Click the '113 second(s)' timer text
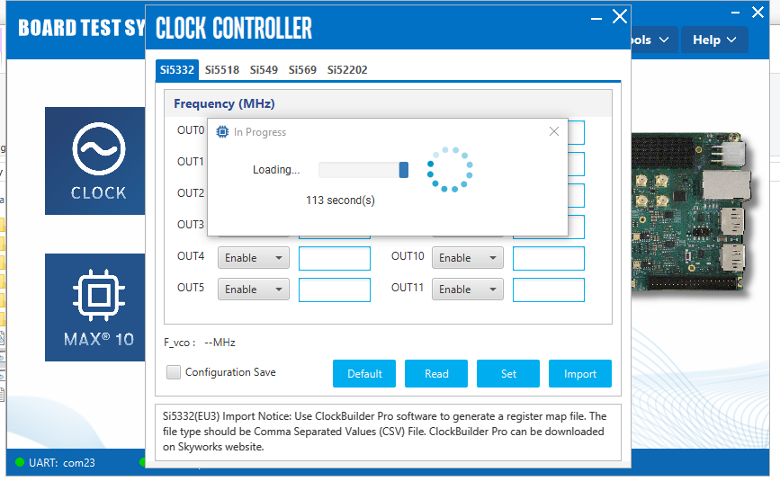The width and height of the screenshot is (780, 499). pos(340,200)
